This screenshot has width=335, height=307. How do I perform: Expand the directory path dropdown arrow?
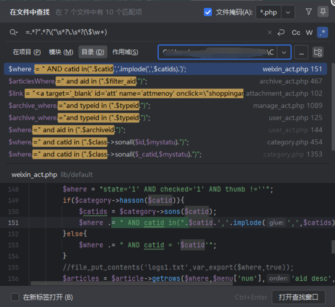(284, 52)
